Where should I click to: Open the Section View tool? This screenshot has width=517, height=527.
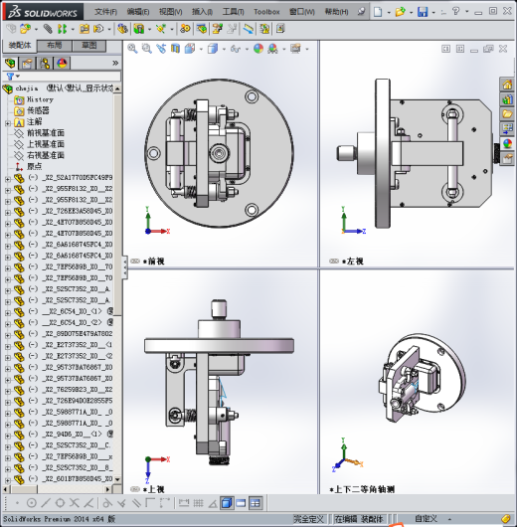175,49
